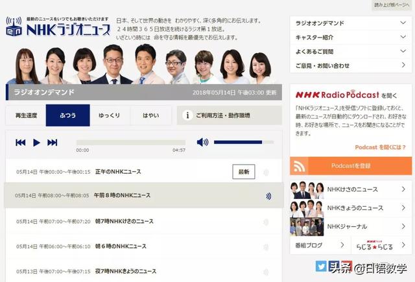The width and height of the screenshot is (415, 282).
Task: Open ご利用方法・動作環境 info
Action: (x=229, y=115)
